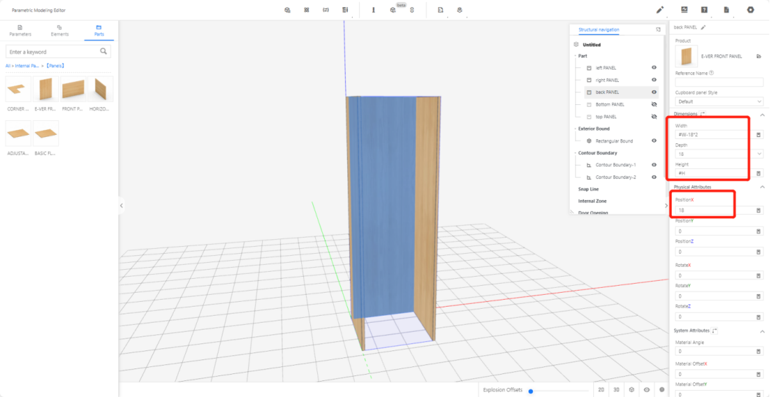Switch to 2D view button
The height and width of the screenshot is (397, 770).
click(601, 390)
